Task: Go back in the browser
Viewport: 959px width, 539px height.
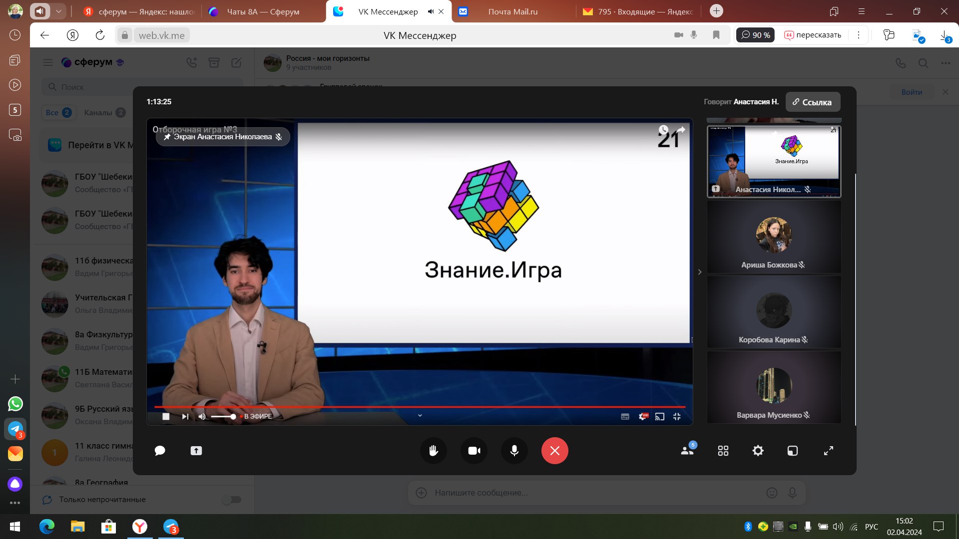Action: [x=44, y=35]
